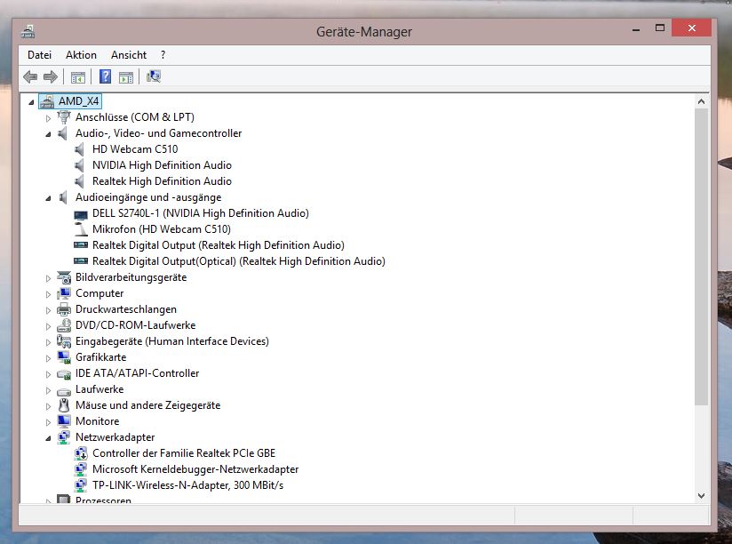Expand the Grafikkarte node

point(48,358)
